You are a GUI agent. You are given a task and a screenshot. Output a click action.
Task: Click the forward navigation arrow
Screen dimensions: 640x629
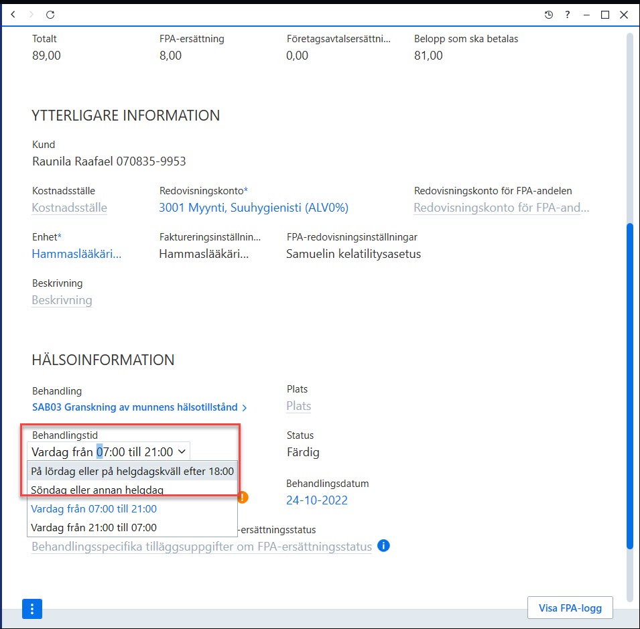[x=31, y=15]
